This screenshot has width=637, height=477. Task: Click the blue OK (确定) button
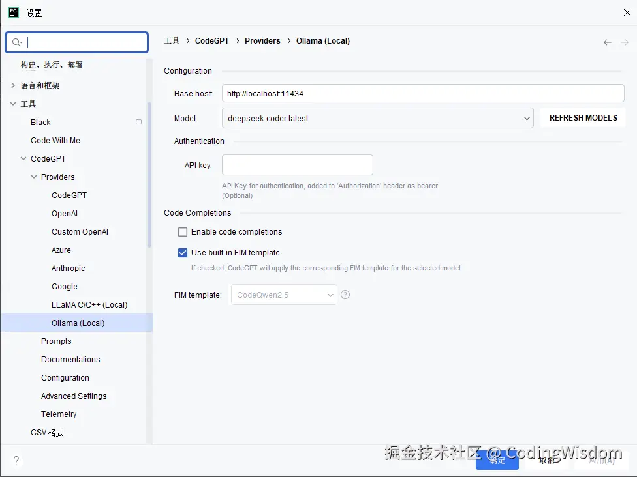(497, 461)
